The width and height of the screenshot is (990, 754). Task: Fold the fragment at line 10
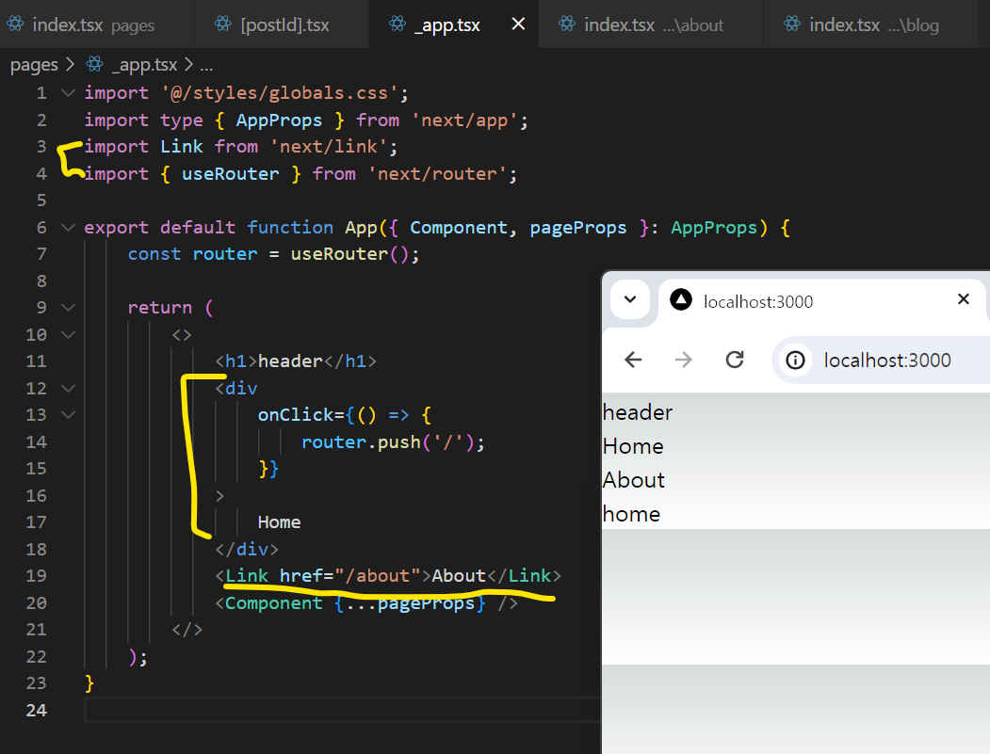pos(68,334)
